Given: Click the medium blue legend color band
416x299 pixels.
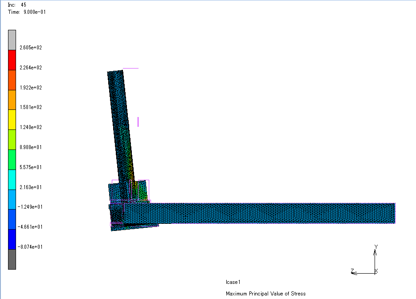Looking at the screenshot, I should click(x=12, y=219).
